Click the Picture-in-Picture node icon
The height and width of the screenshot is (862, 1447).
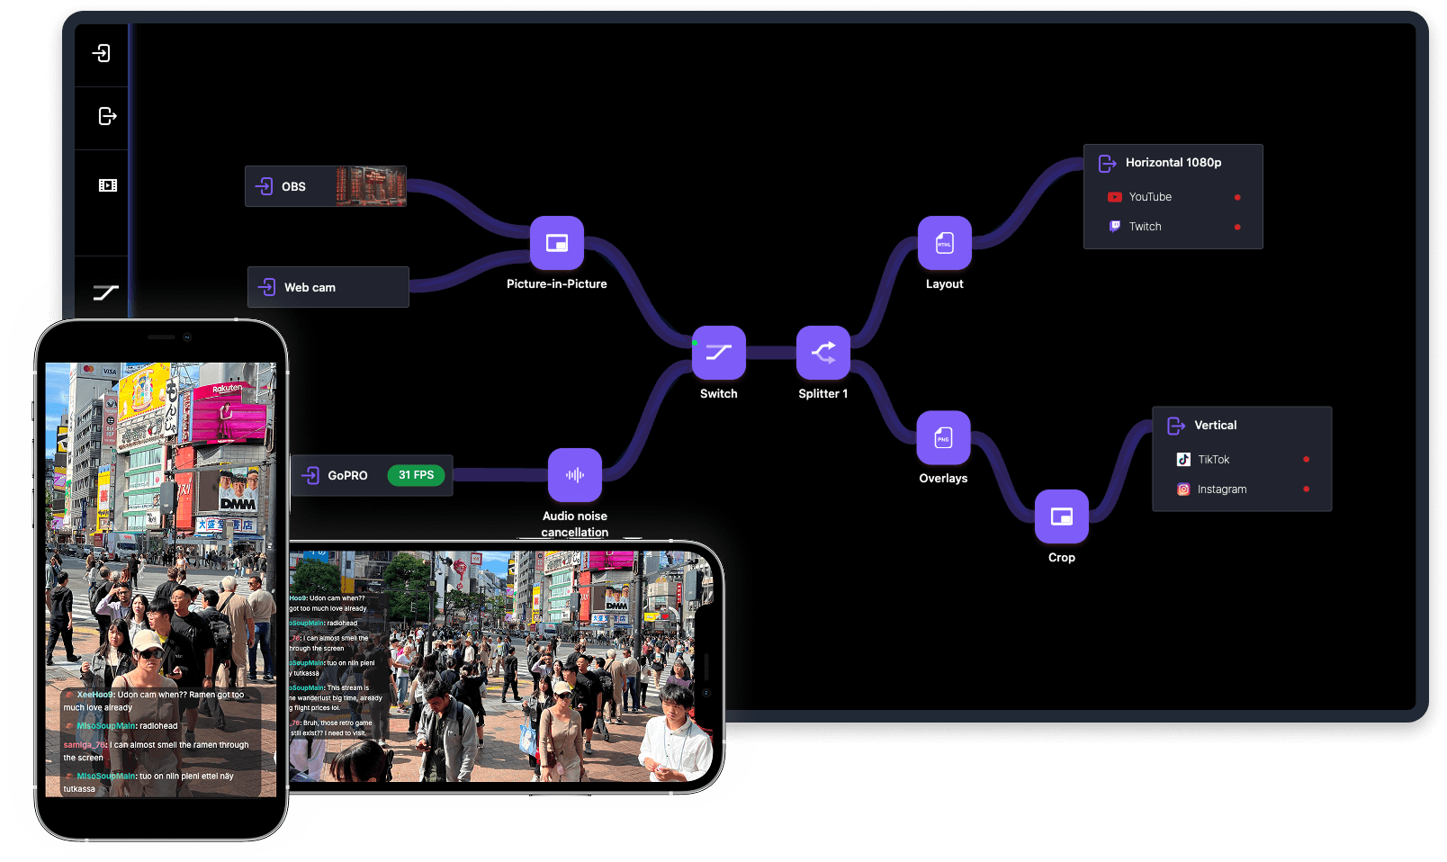click(x=556, y=243)
